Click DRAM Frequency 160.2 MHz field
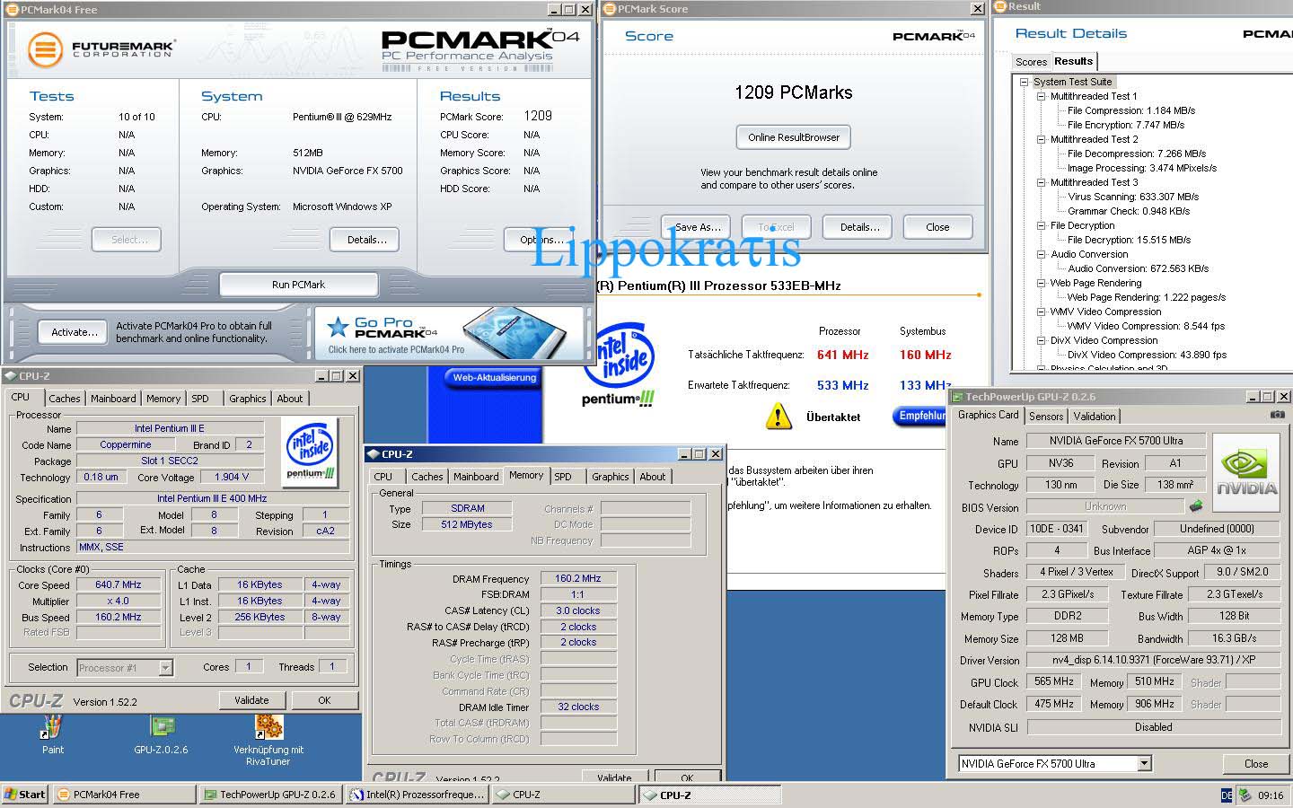1293x808 pixels. click(x=577, y=579)
